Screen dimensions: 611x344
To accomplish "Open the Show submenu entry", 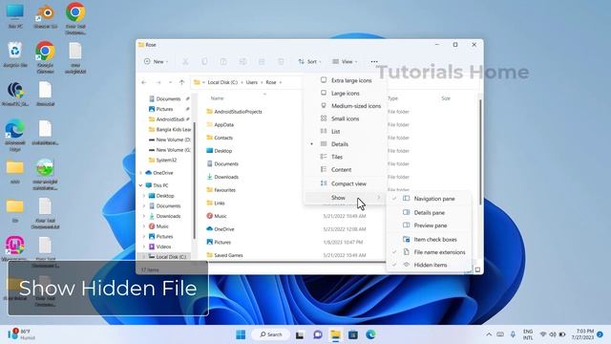I will tap(346, 198).
